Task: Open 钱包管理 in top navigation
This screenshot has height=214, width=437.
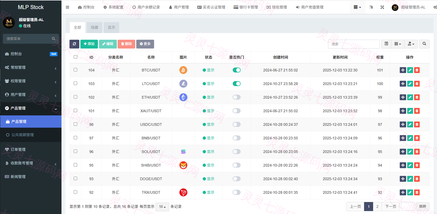Action: [277, 7]
